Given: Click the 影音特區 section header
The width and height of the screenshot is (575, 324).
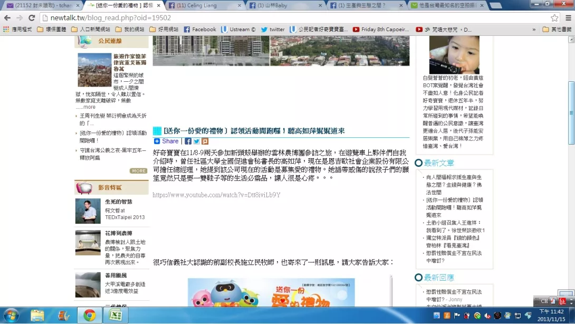Looking at the screenshot, I should (111, 187).
